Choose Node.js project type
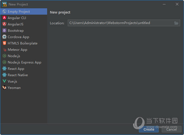The height and width of the screenshot is (135, 184). [x=14, y=56]
